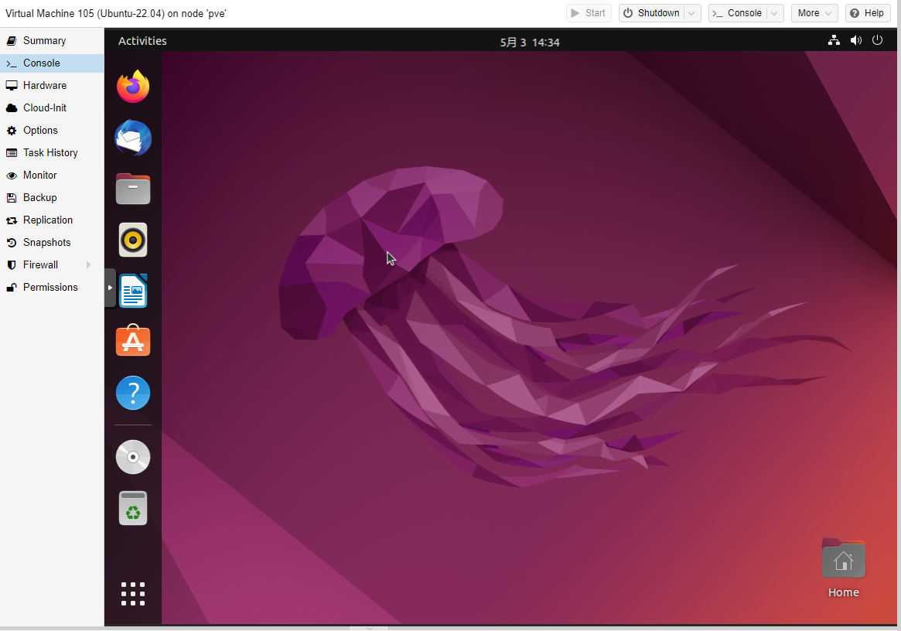Screen dimensions: 901x631
Task: Open Ubuntu Software store icon
Action: coord(133,341)
